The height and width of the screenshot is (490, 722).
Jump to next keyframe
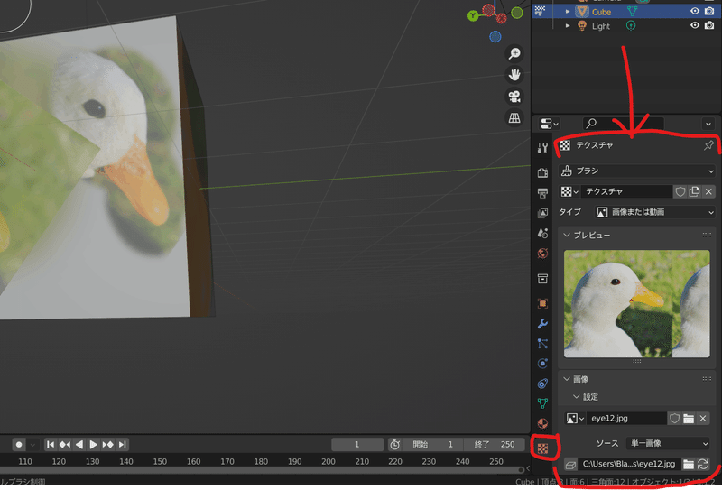[x=107, y=444]
